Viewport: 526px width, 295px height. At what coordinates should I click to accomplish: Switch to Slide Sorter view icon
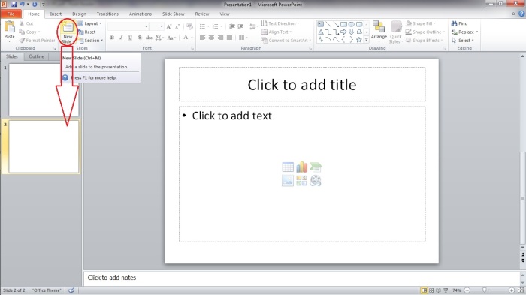[x=431, y=290]
